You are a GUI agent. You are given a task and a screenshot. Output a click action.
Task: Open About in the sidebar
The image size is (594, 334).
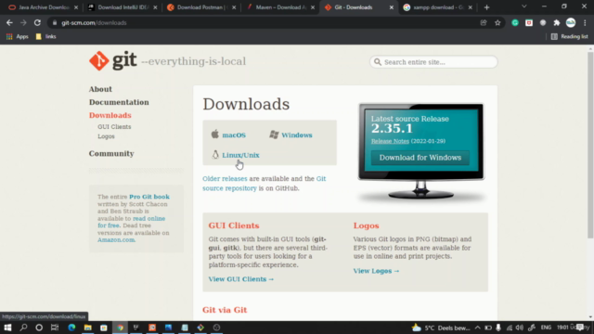100,89
